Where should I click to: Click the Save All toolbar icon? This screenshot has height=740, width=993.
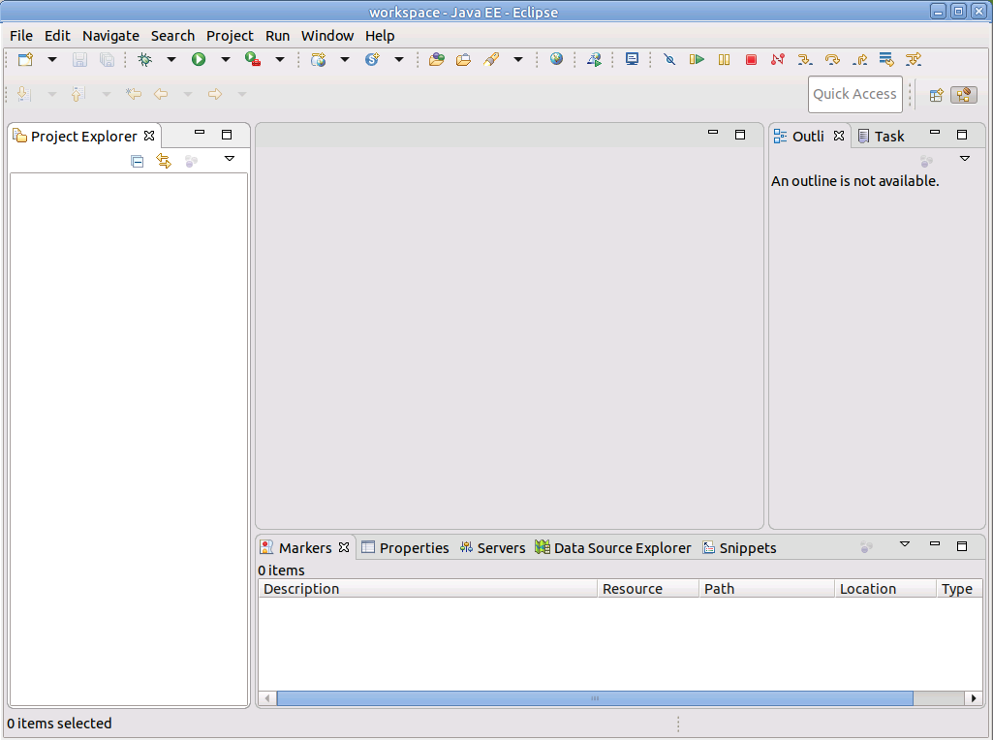pyautogui.click(x=107, y=59)
